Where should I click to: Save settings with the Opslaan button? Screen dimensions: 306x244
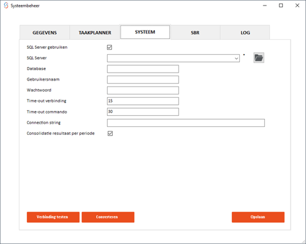click(258, 217)
